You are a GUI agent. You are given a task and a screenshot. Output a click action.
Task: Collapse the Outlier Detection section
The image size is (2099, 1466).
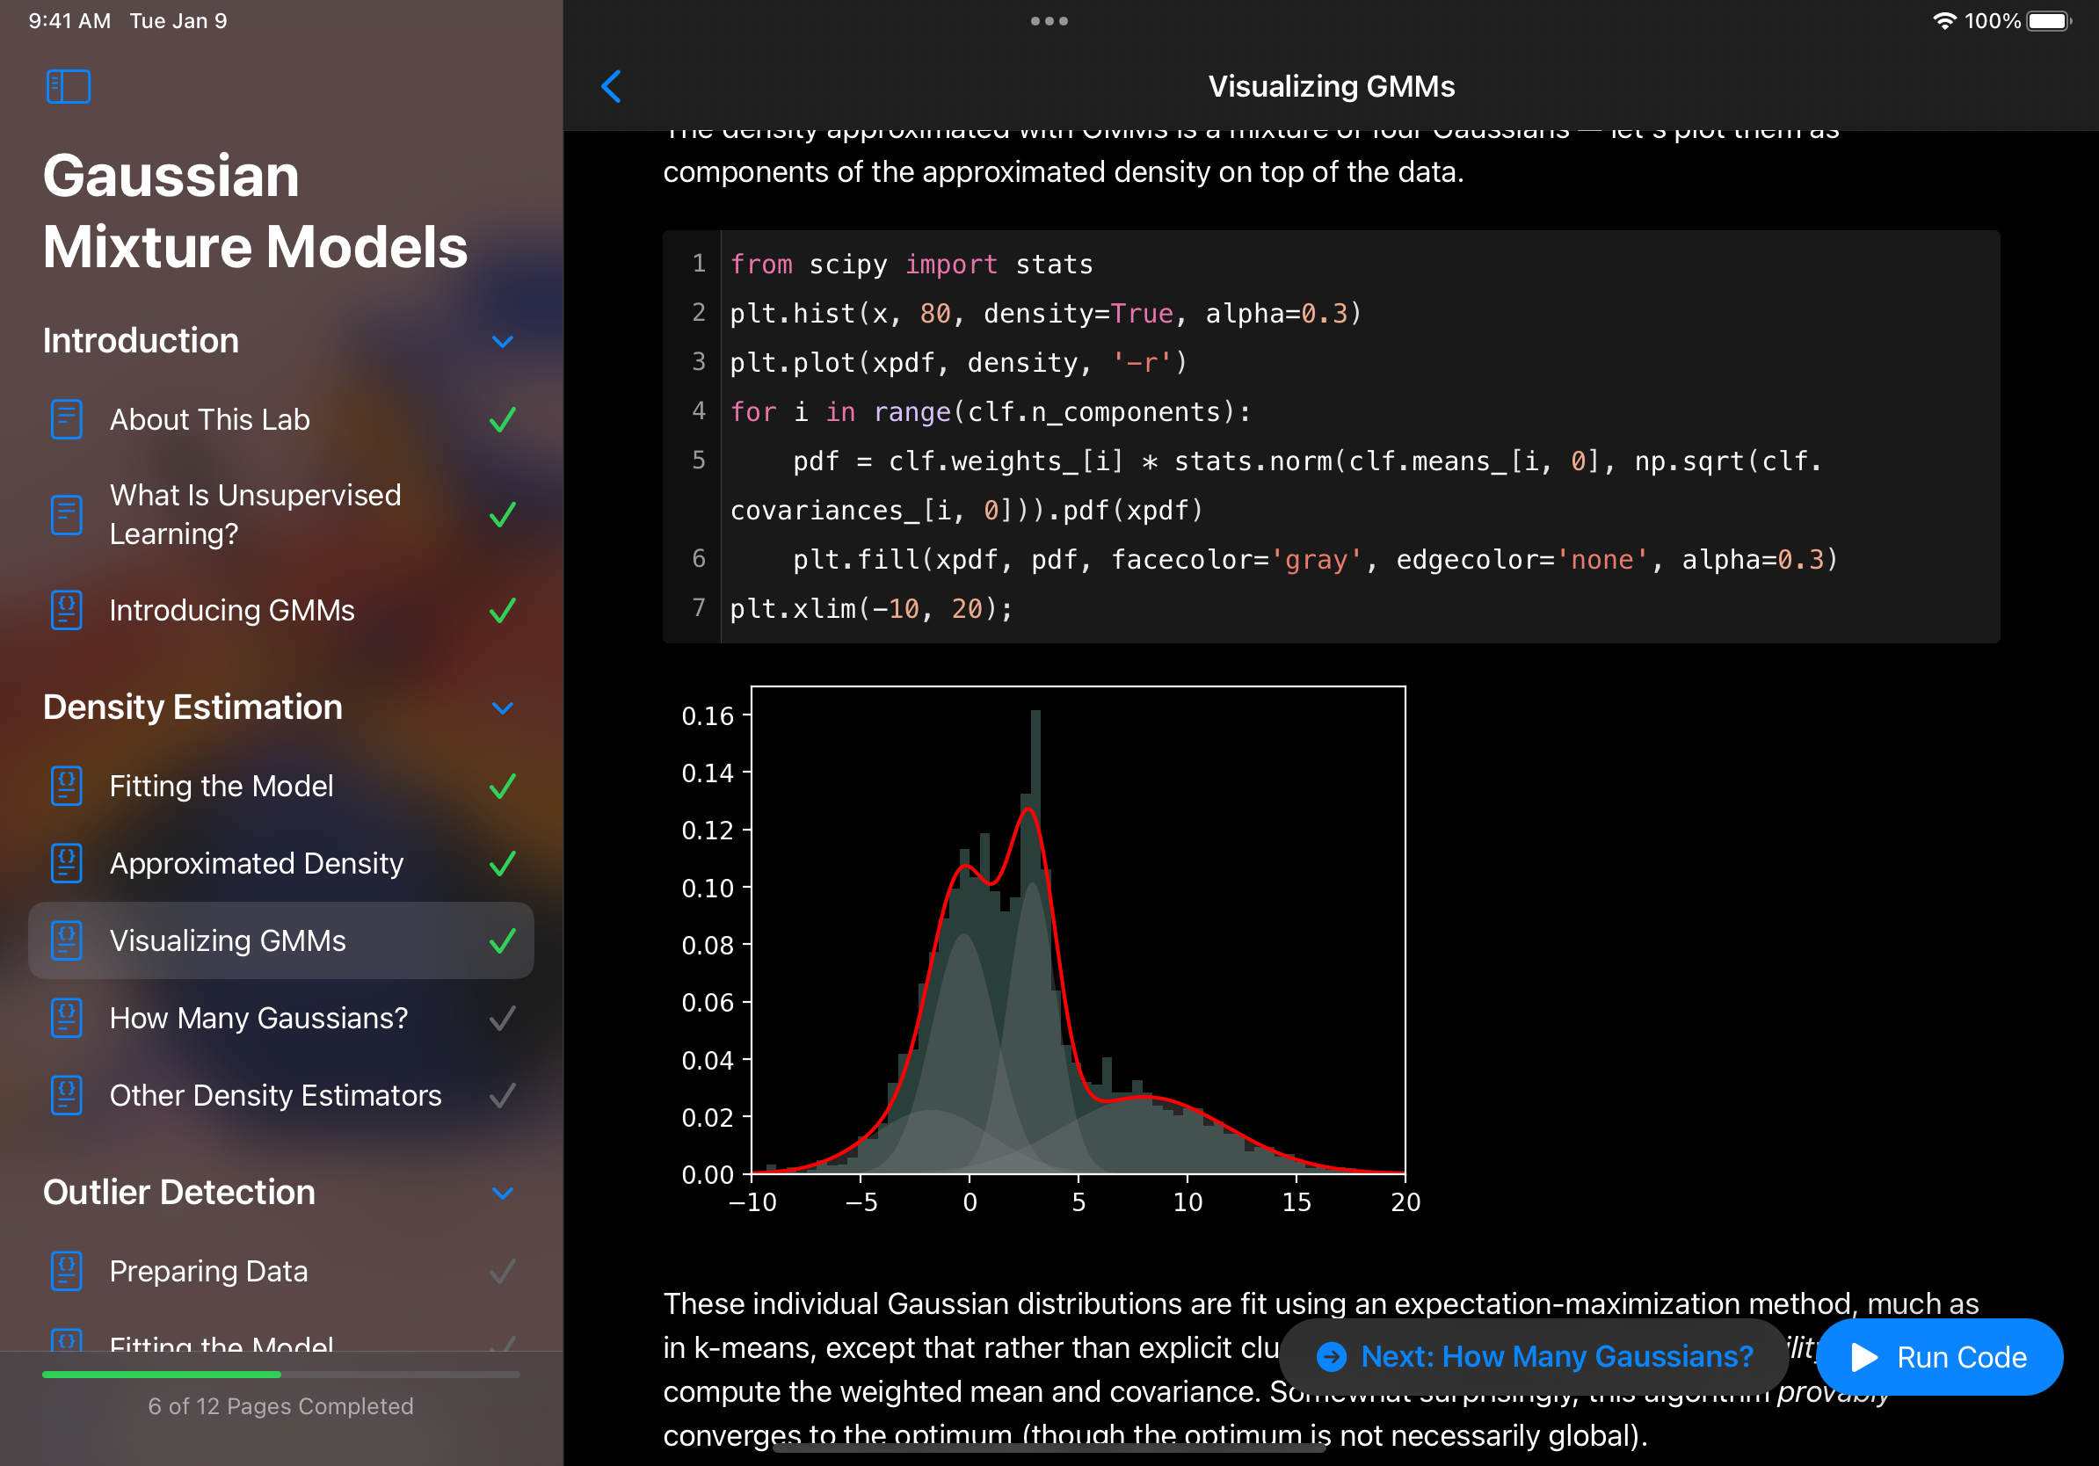[x=502, y=1193]
